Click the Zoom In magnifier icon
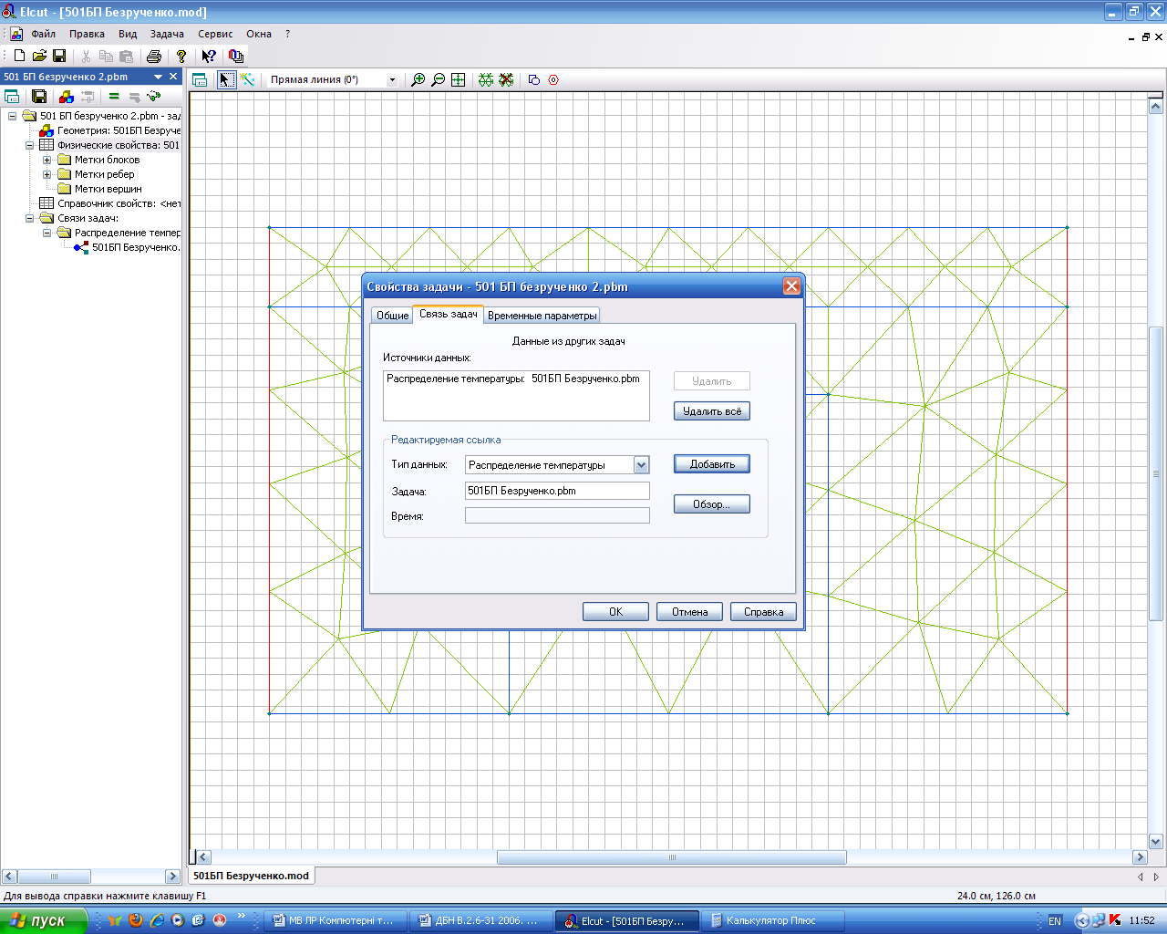1167x934 pixels. (x=418, y=80)
